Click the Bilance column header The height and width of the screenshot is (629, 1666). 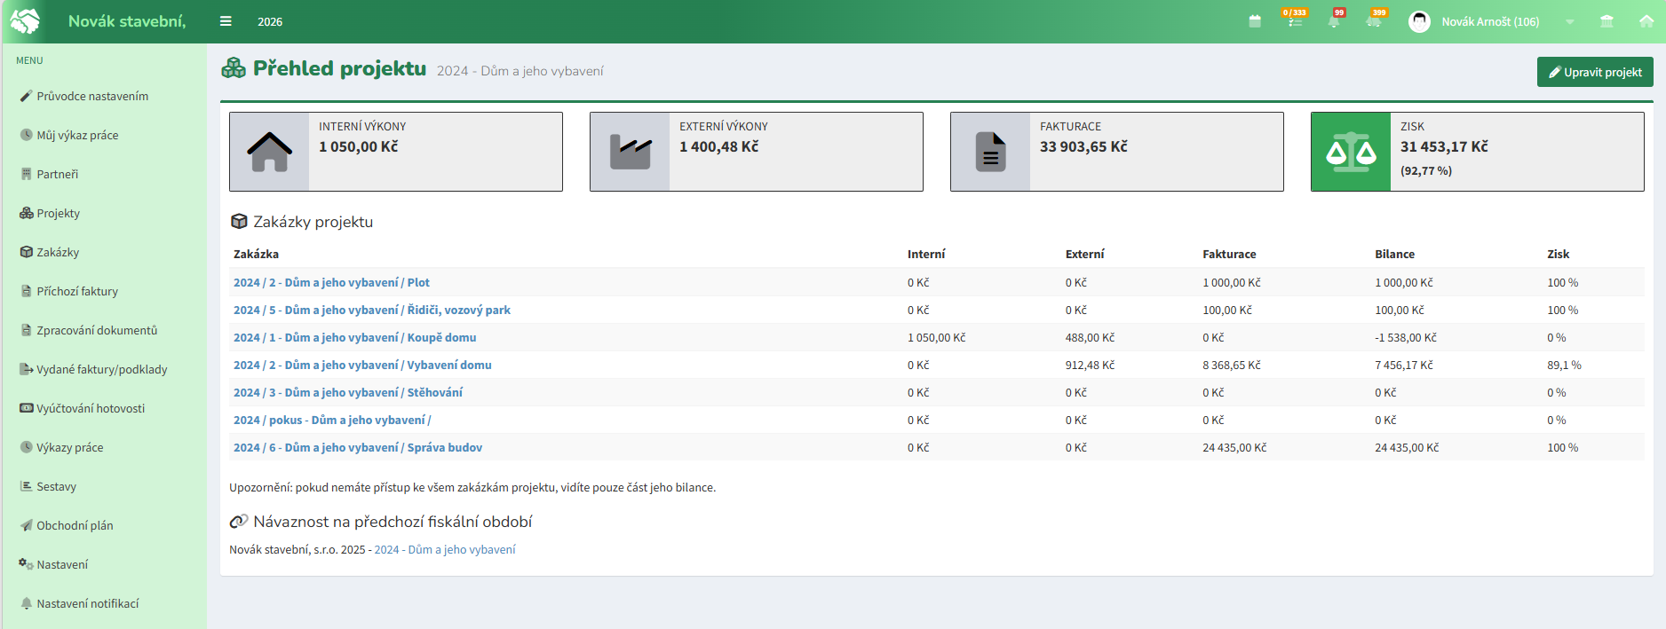pyautogui.click(x=1395, y=255)
